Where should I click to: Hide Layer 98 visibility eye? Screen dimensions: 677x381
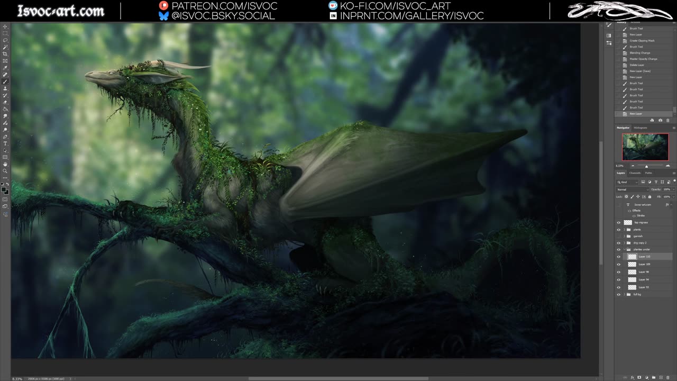point(618,272)
